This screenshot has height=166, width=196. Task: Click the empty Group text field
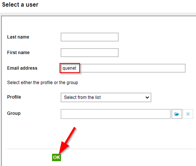tap(116, 114)
